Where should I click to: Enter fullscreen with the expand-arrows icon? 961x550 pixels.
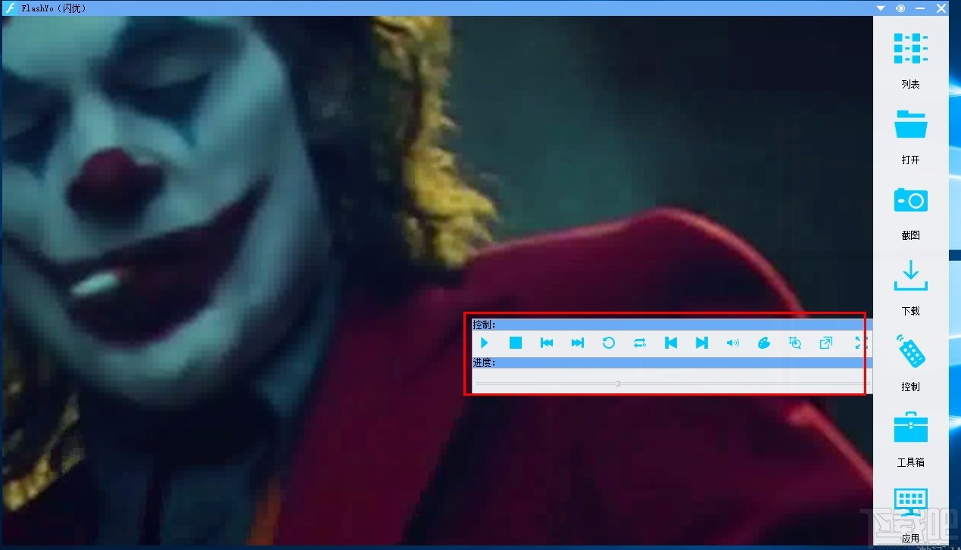(x=860, y=343)
